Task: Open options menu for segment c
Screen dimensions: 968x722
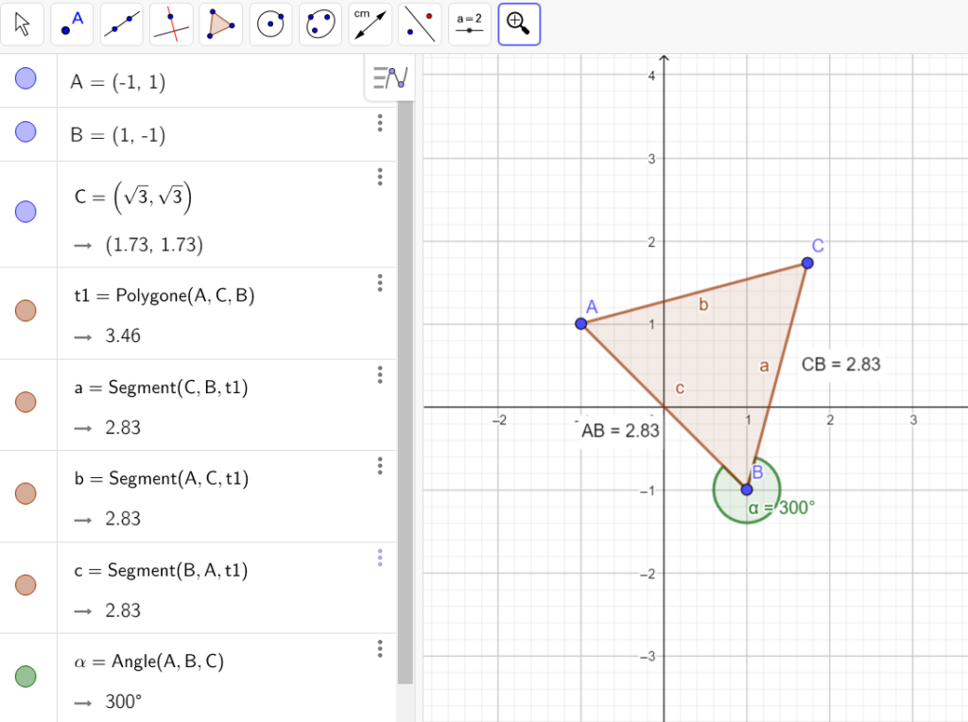Action: point(379,558)
